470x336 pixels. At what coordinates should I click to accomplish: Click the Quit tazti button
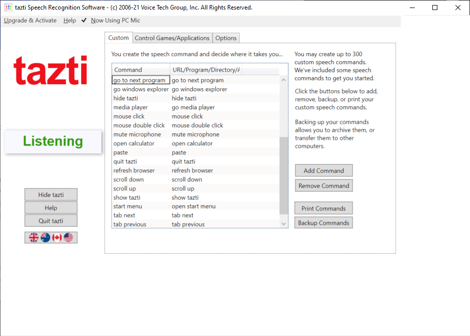51,221
